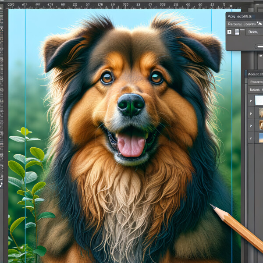This screenshot has width=263, height=263.
Task: Click the small square icon beside the swatch
Action: pos(229,32)
